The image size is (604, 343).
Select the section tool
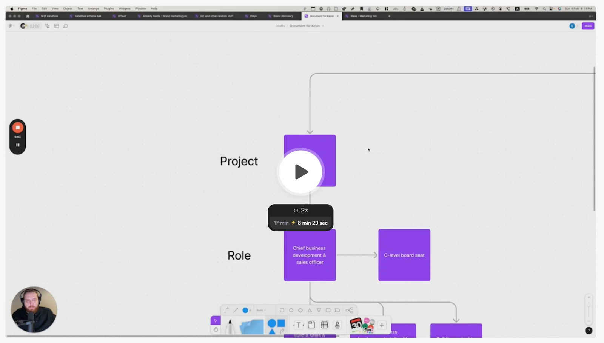311,325
